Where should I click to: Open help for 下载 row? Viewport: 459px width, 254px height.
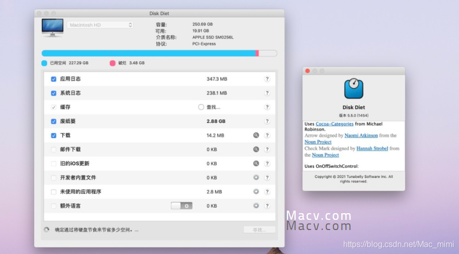[x=267, y=135]
